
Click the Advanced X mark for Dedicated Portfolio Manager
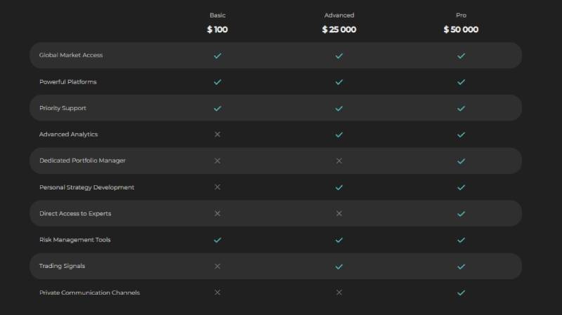(x=339, y=161)
